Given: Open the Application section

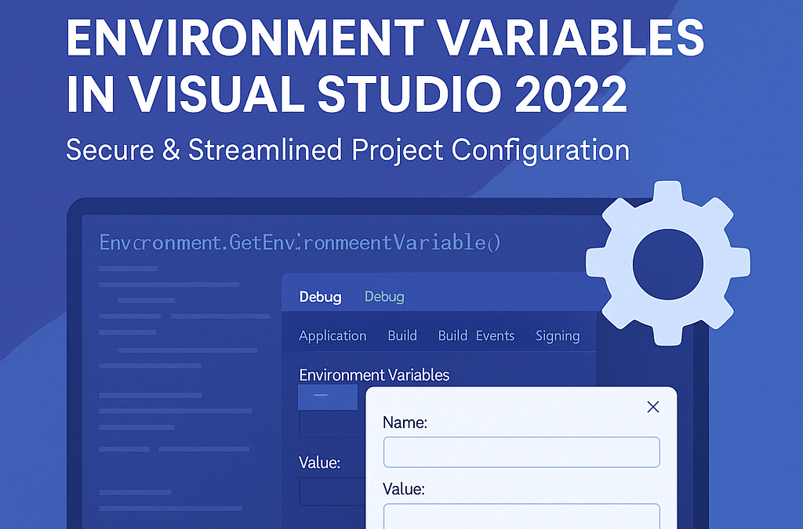Looking at the screenshot, I should click(332, 335).
